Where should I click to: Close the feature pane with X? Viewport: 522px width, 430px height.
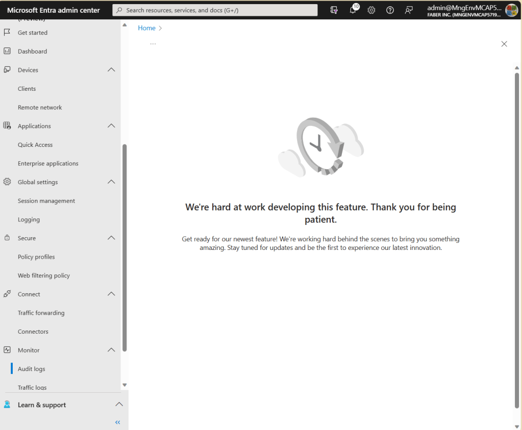(504, 44)
